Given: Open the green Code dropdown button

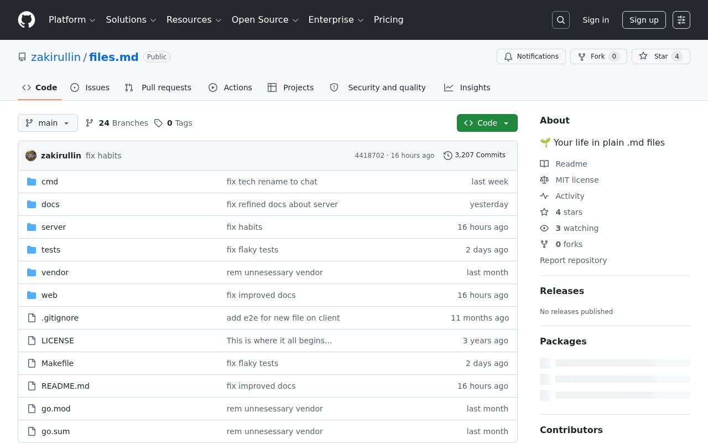Looking at the screenshot, I should 487,123.
